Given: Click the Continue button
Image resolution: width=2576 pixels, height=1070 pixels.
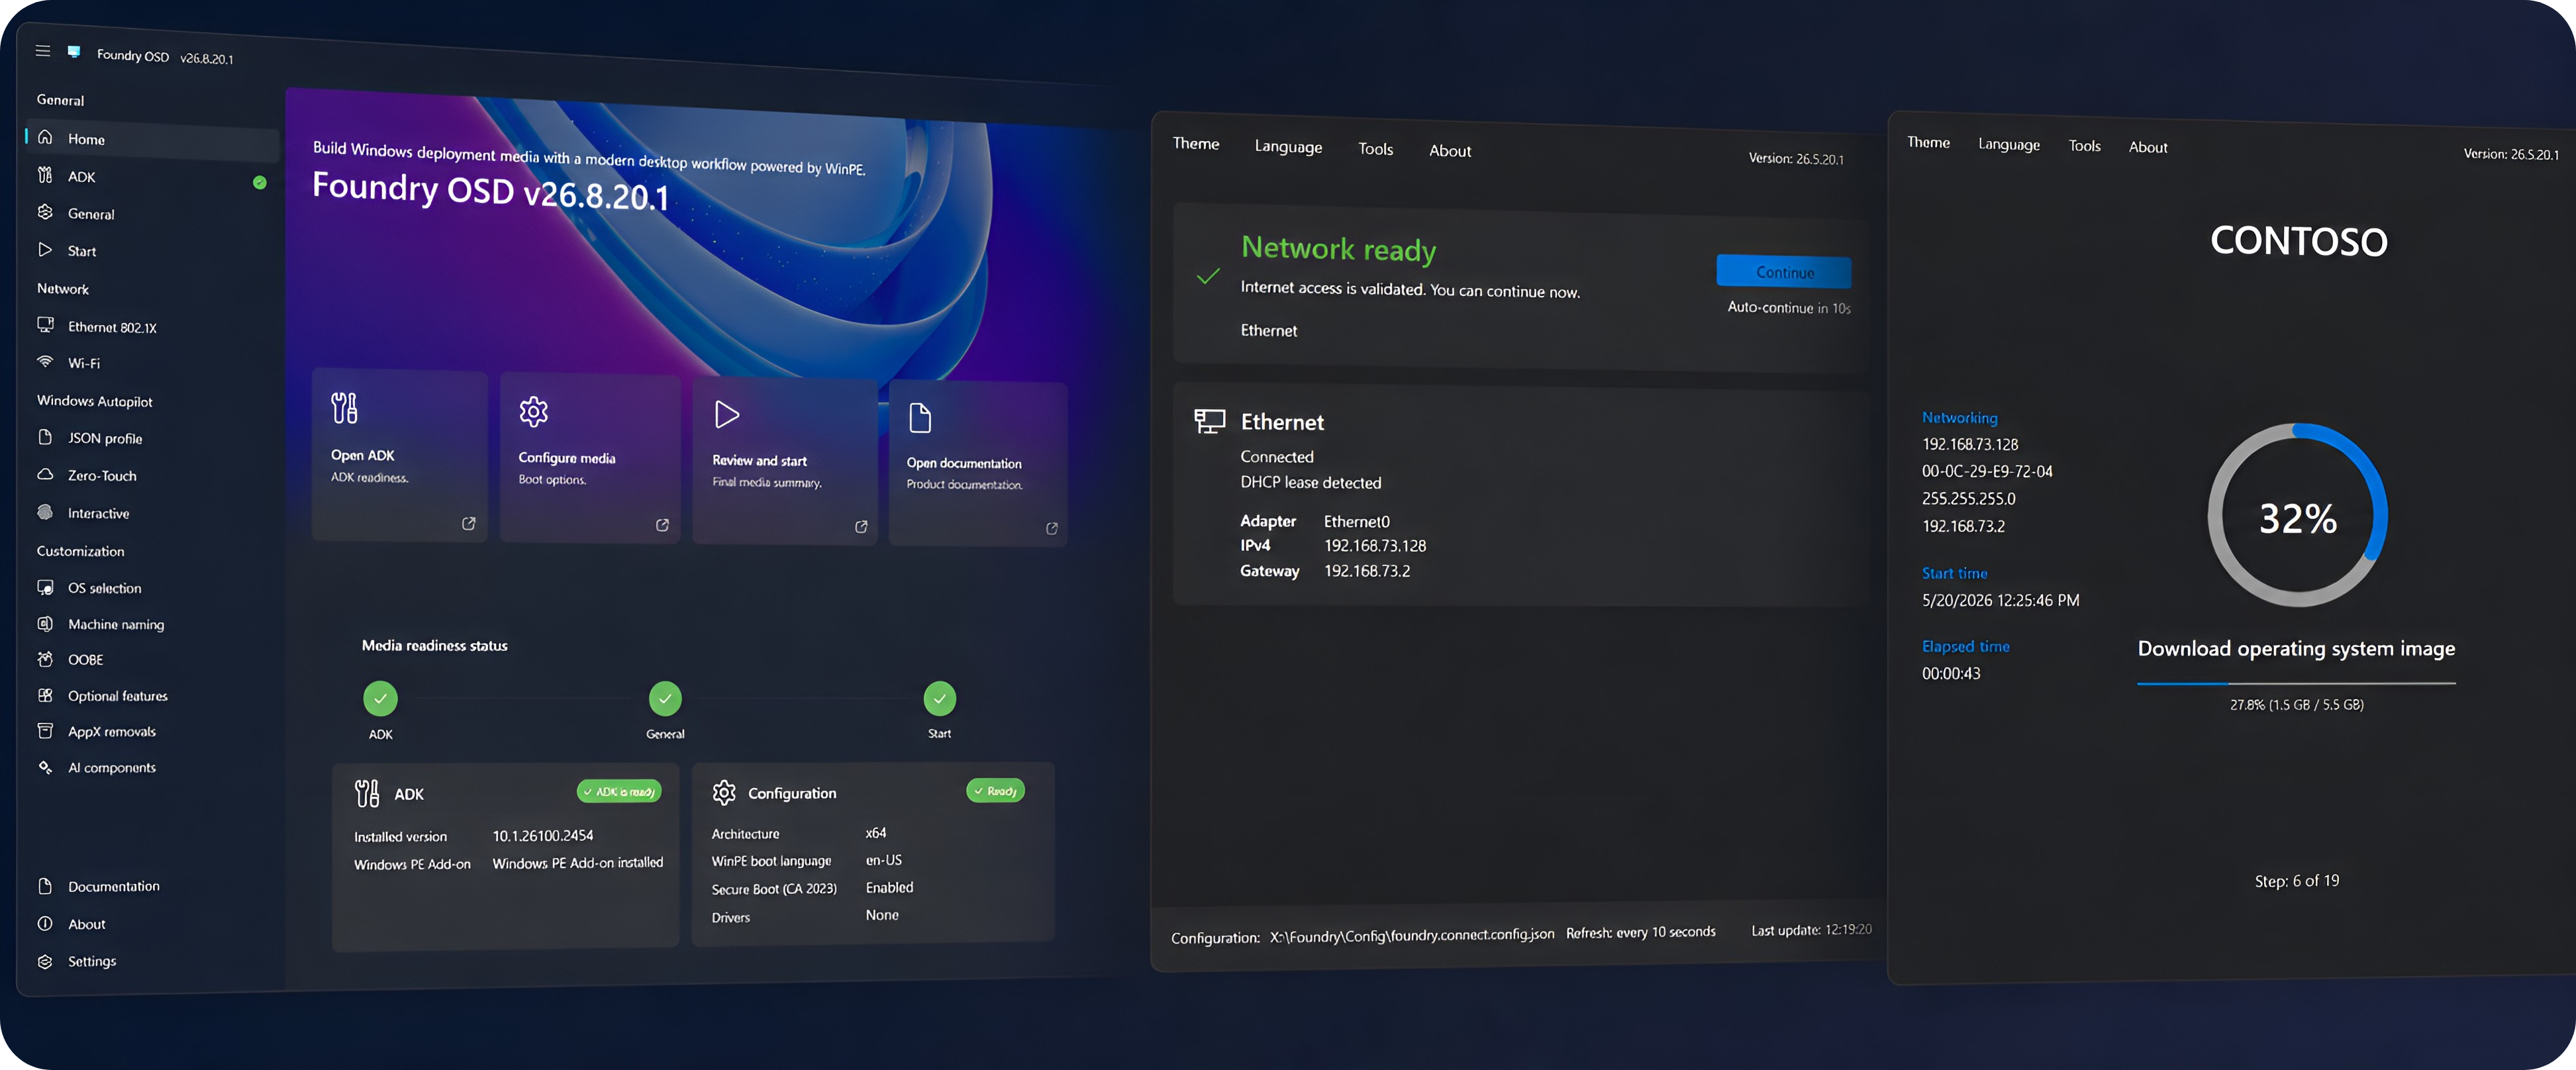Looking at the screenshot, I should tap(1784, 272).
